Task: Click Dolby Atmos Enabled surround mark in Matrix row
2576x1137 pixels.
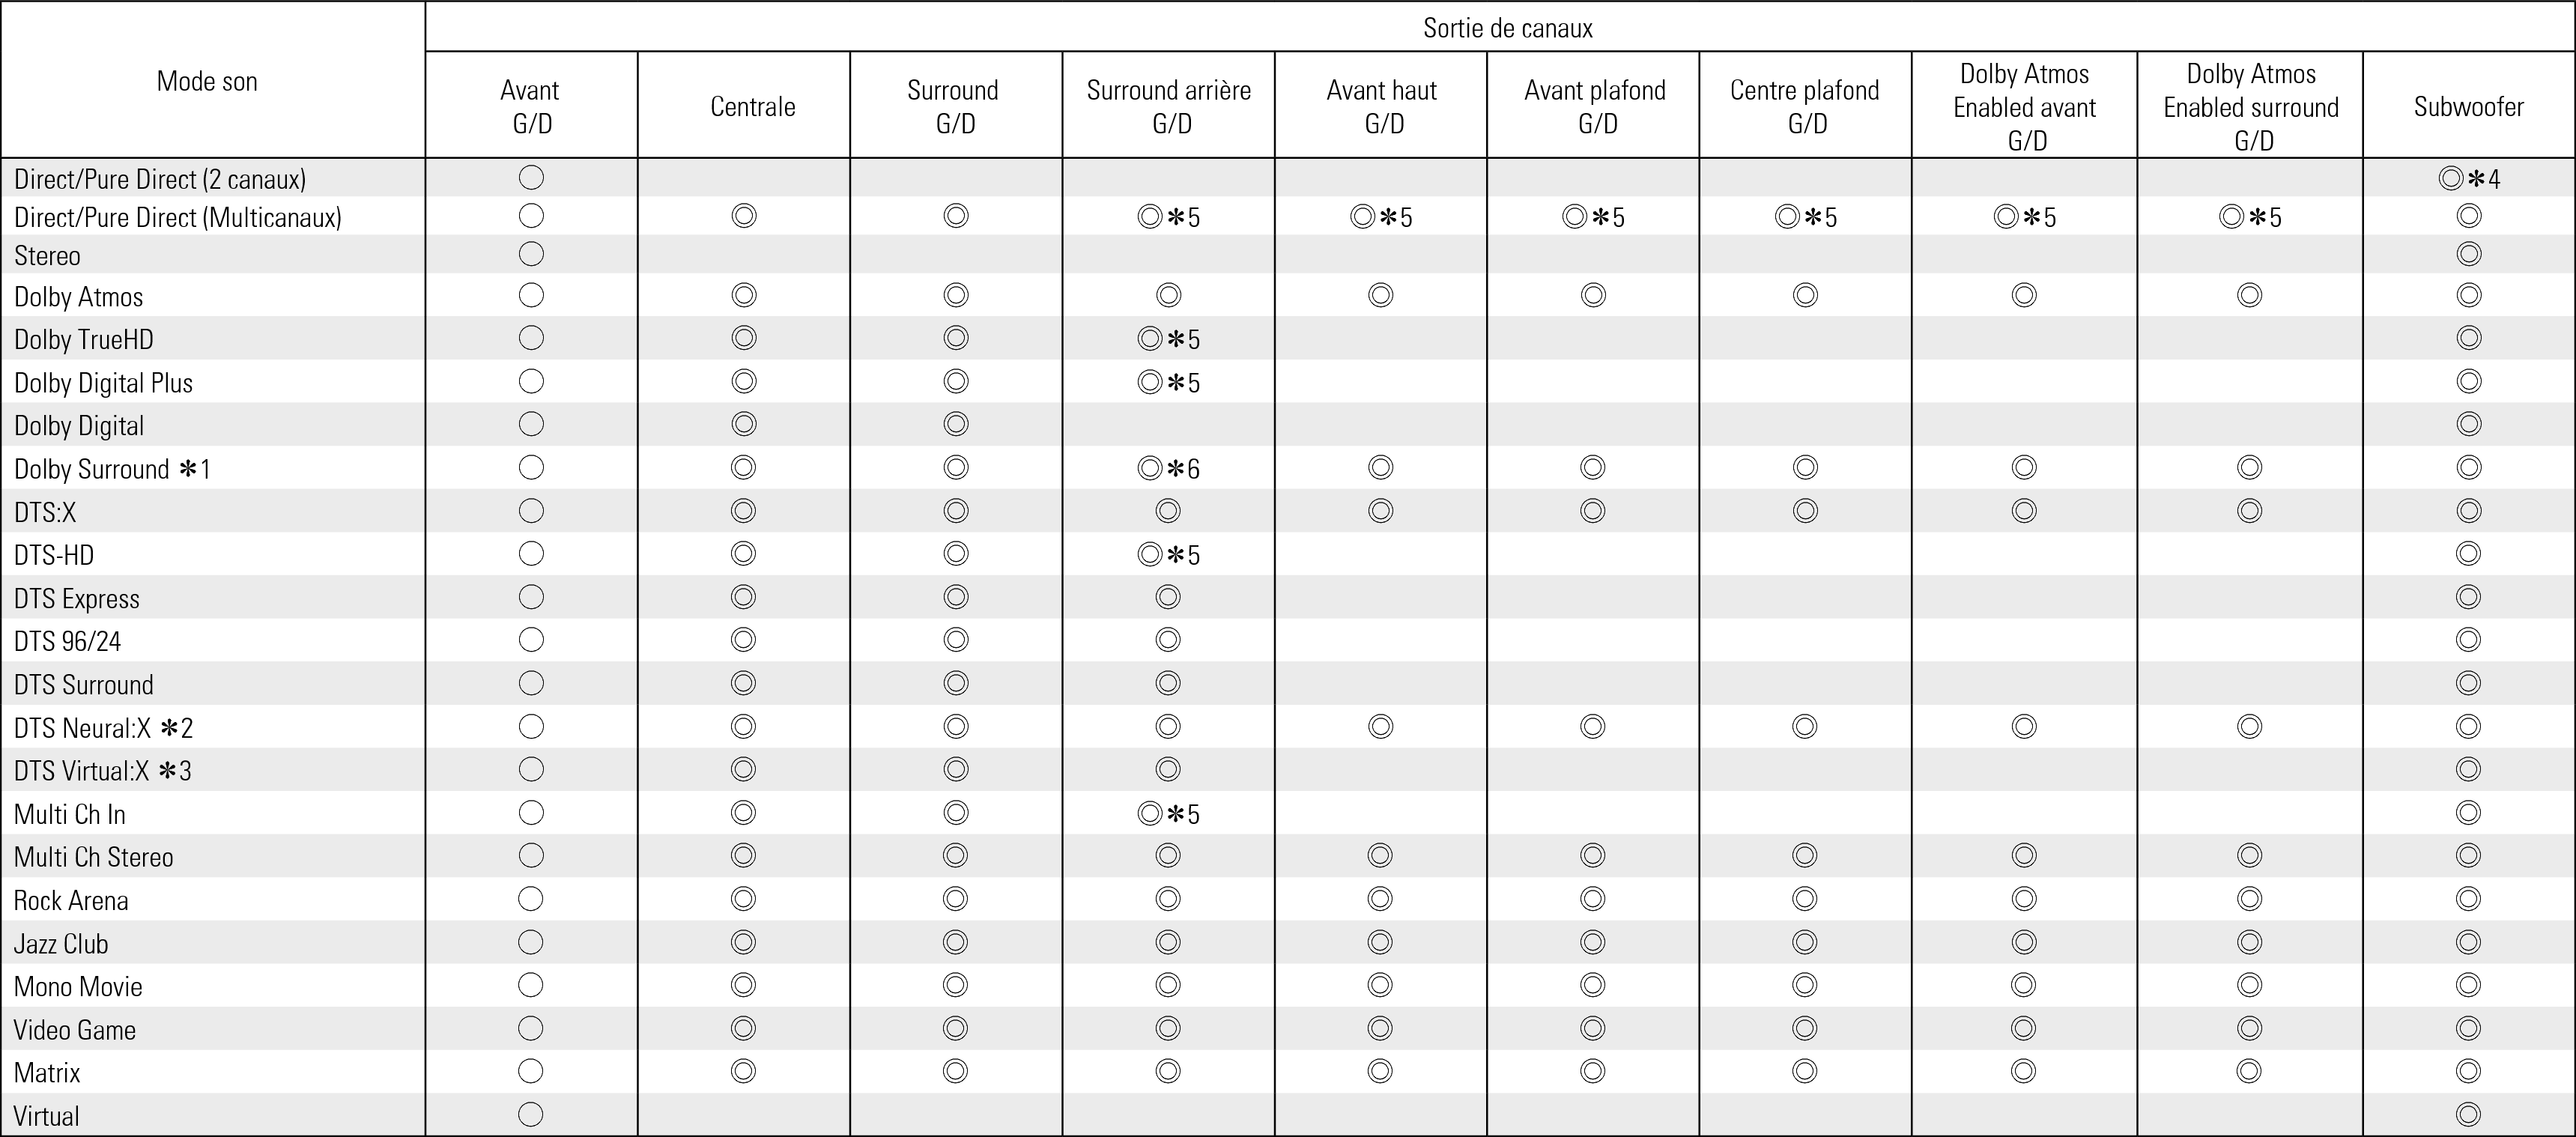Action: click(2249, 1071)
